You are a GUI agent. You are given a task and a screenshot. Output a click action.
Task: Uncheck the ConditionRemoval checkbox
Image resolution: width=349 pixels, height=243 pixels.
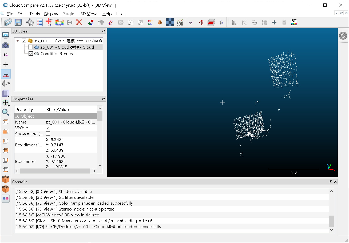click(x=31, y=53)
